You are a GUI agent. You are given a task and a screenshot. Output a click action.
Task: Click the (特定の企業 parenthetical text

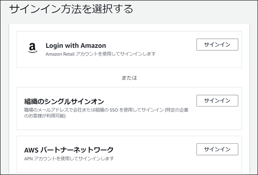(x=175, y=110)
